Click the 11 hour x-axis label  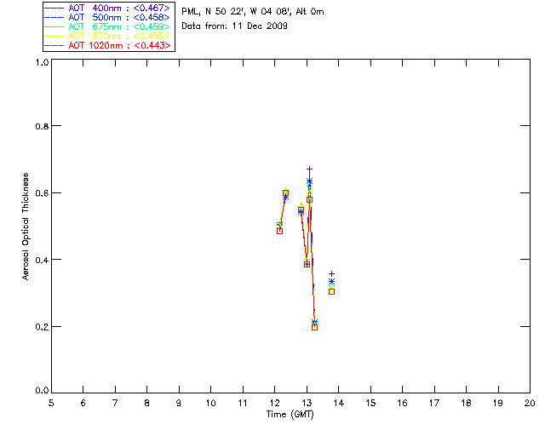pyautogui.click(x=243, y=404)
